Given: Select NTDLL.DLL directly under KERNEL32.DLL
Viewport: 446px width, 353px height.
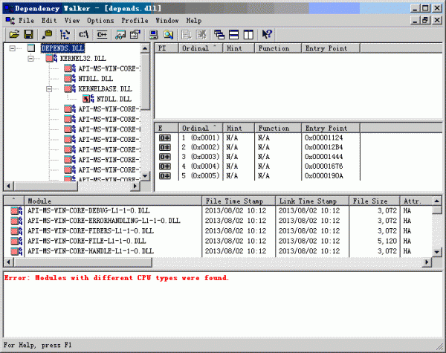Looking at the screenshot, I should click(96, 79).
